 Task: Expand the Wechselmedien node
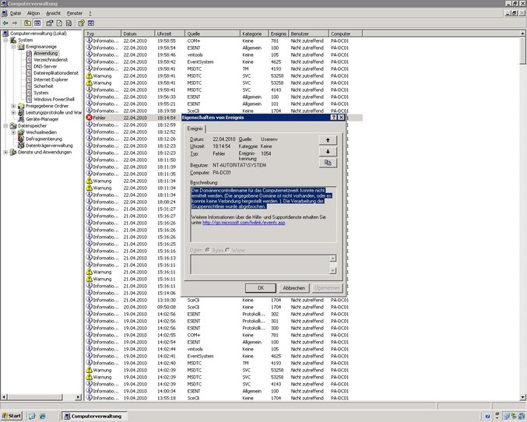[13, 132]
